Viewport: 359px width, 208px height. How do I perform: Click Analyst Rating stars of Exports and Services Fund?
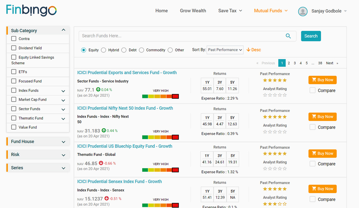pos(275,95)
